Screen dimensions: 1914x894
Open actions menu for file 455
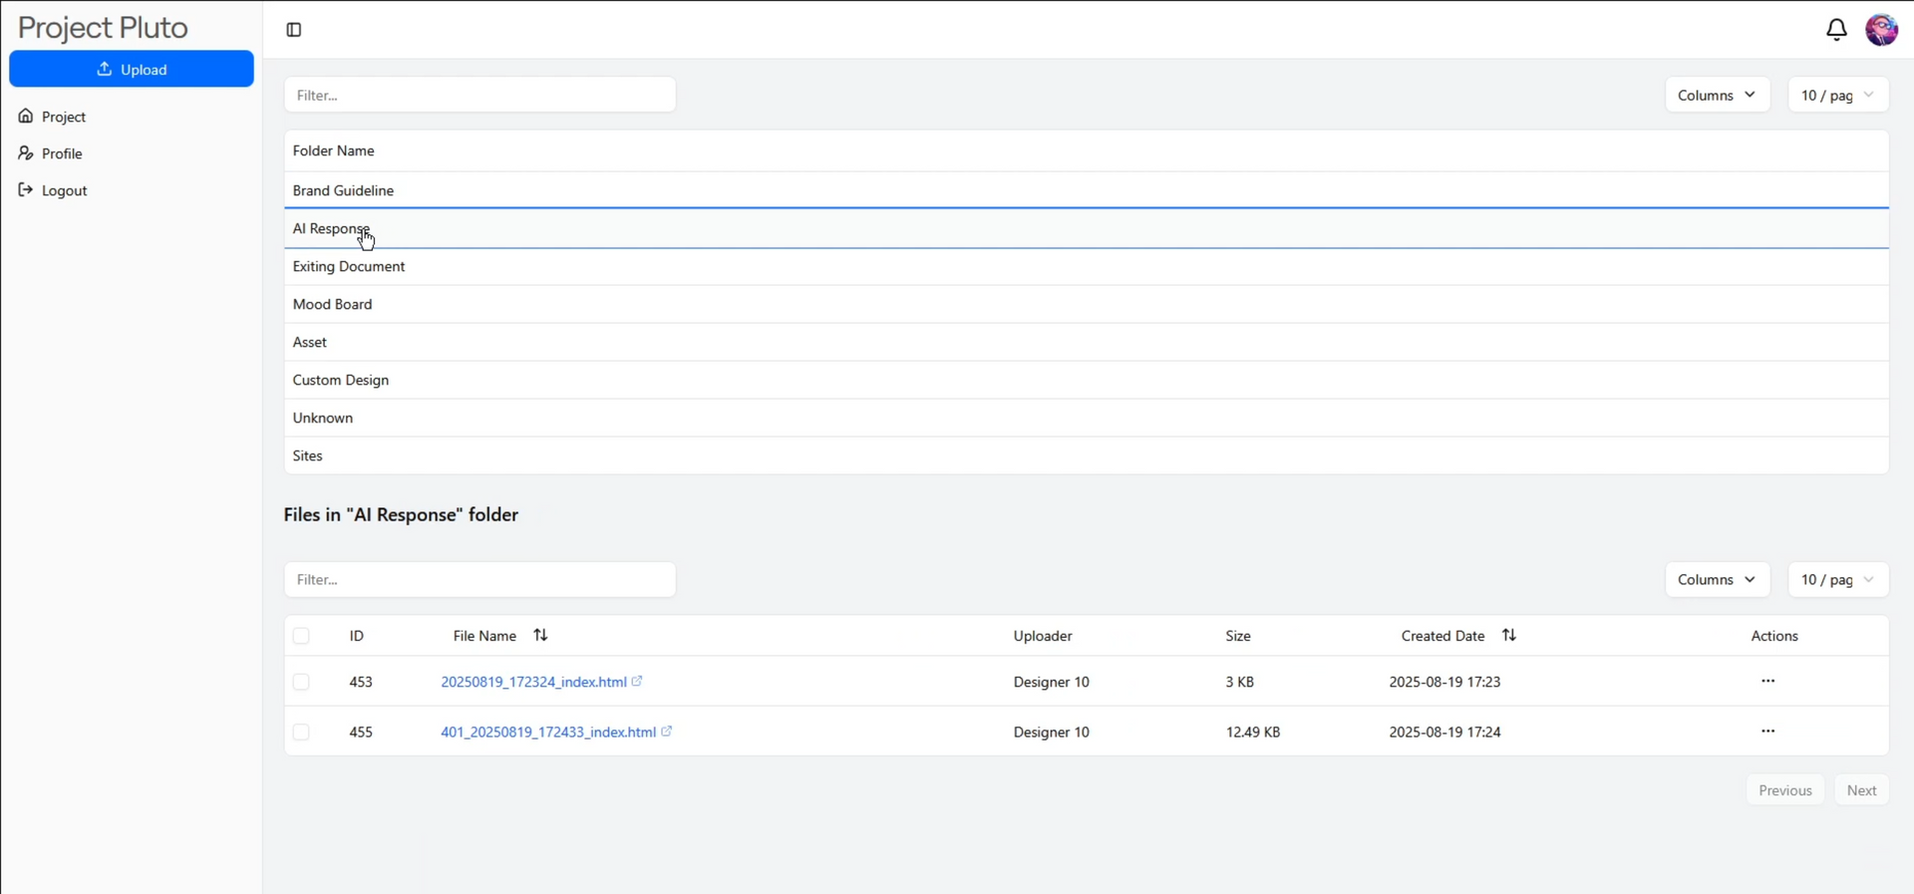pyautogui.click(x=1767, y=732)
